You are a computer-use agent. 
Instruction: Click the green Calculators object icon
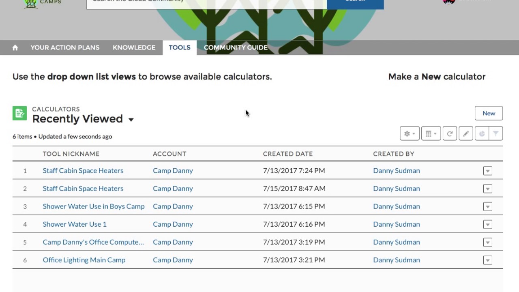click(19, 113)
